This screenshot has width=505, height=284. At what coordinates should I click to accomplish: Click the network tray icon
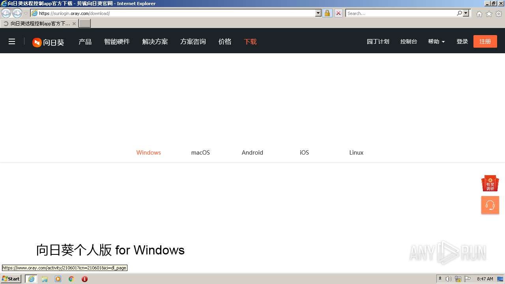point(458,279)
